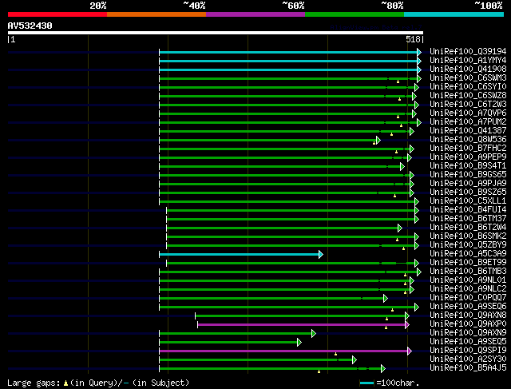Image resolution: width=511 pixels, height=389 pixels.
Task: Select hit label UniRef100_B4FUI4
Action: pos(468,210)
